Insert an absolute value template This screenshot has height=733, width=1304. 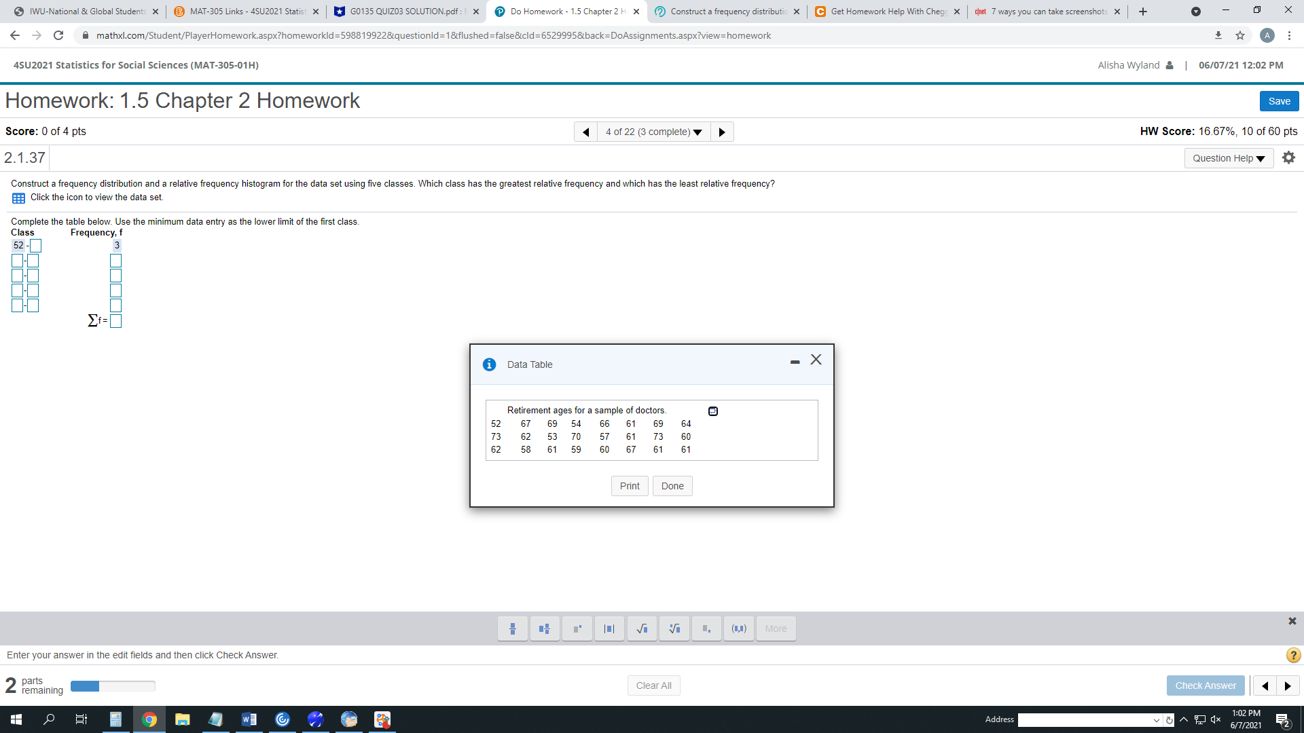pyautogui.click(x=609, y=628)
